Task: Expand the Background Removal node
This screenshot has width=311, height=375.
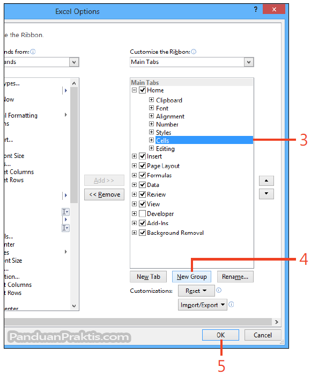Action: [x=135, y=233]
